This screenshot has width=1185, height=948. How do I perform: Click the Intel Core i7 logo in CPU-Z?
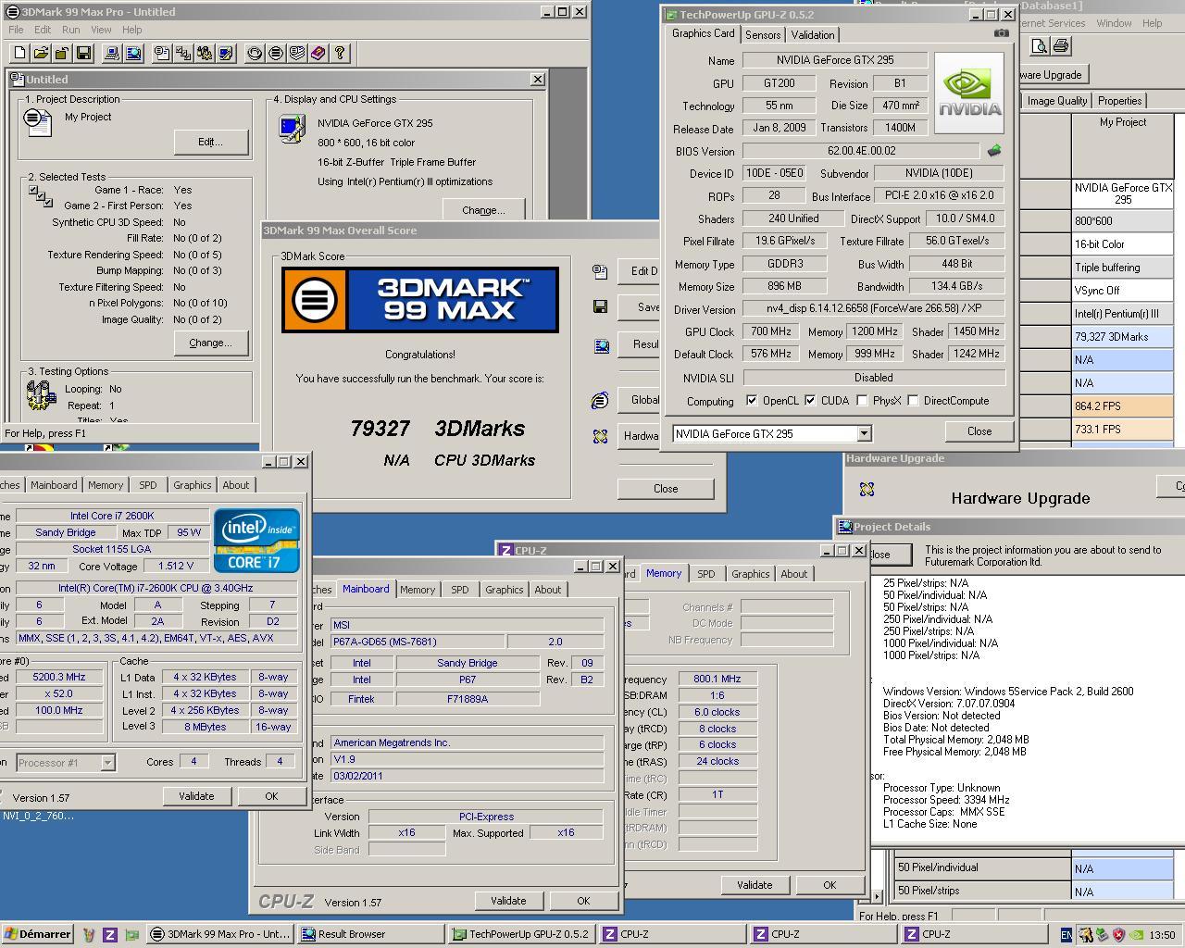pos(257,540)
